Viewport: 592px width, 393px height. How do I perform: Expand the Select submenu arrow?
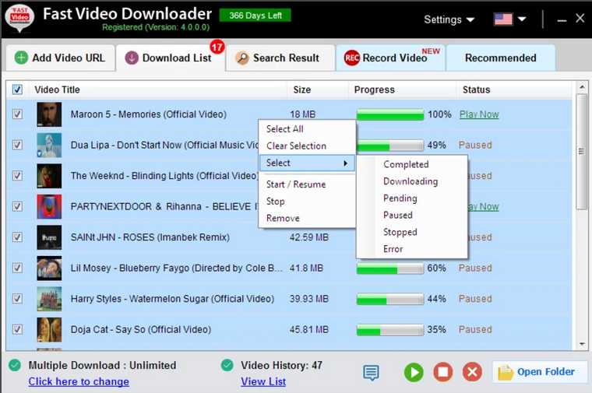(345, 163)
